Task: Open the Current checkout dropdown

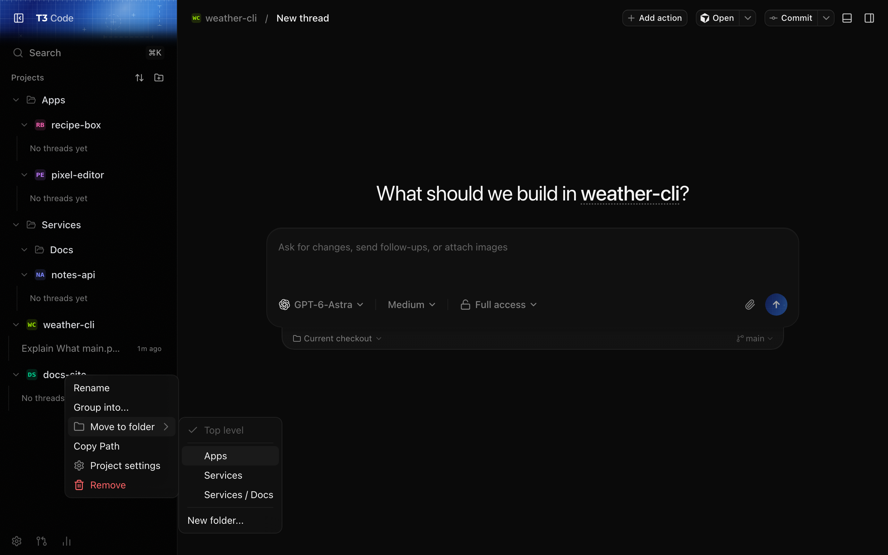Action: pyautogui.click(x=337, y=339)
